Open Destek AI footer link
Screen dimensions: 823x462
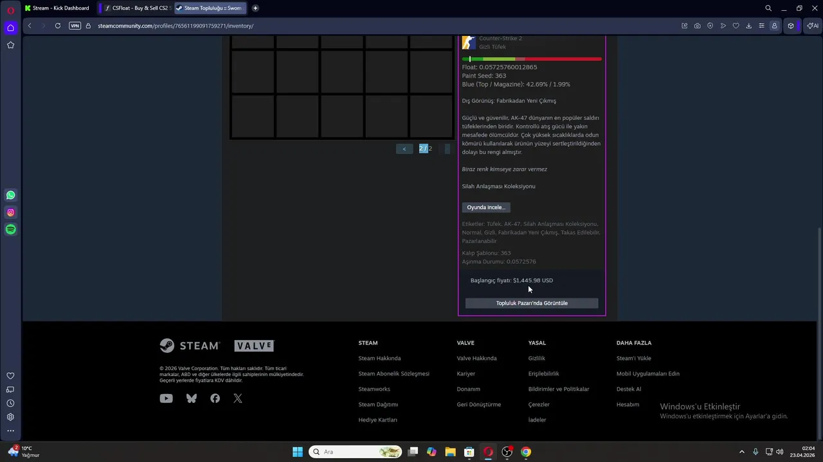tap(629, 389)
